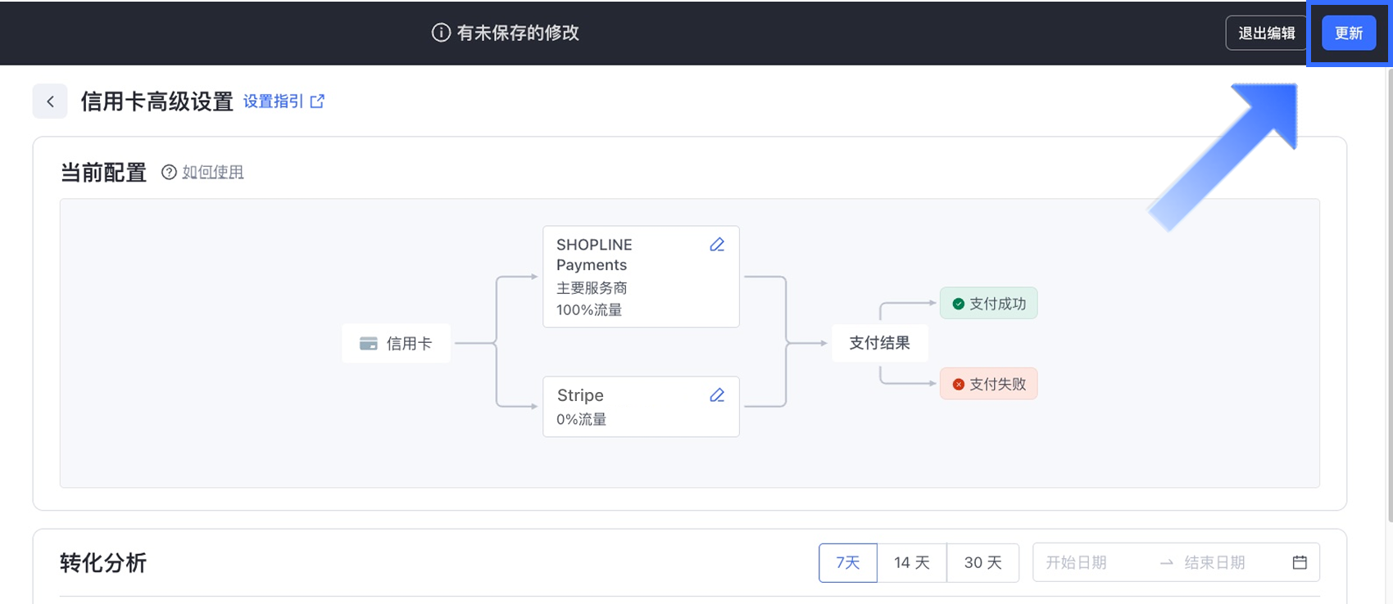Image resolution: width=1393 pixels, height=604 pixels.
Task: Click the back arrow beside 信用卡高级设置
Action: pyautogui.click(x=50, y=101)
